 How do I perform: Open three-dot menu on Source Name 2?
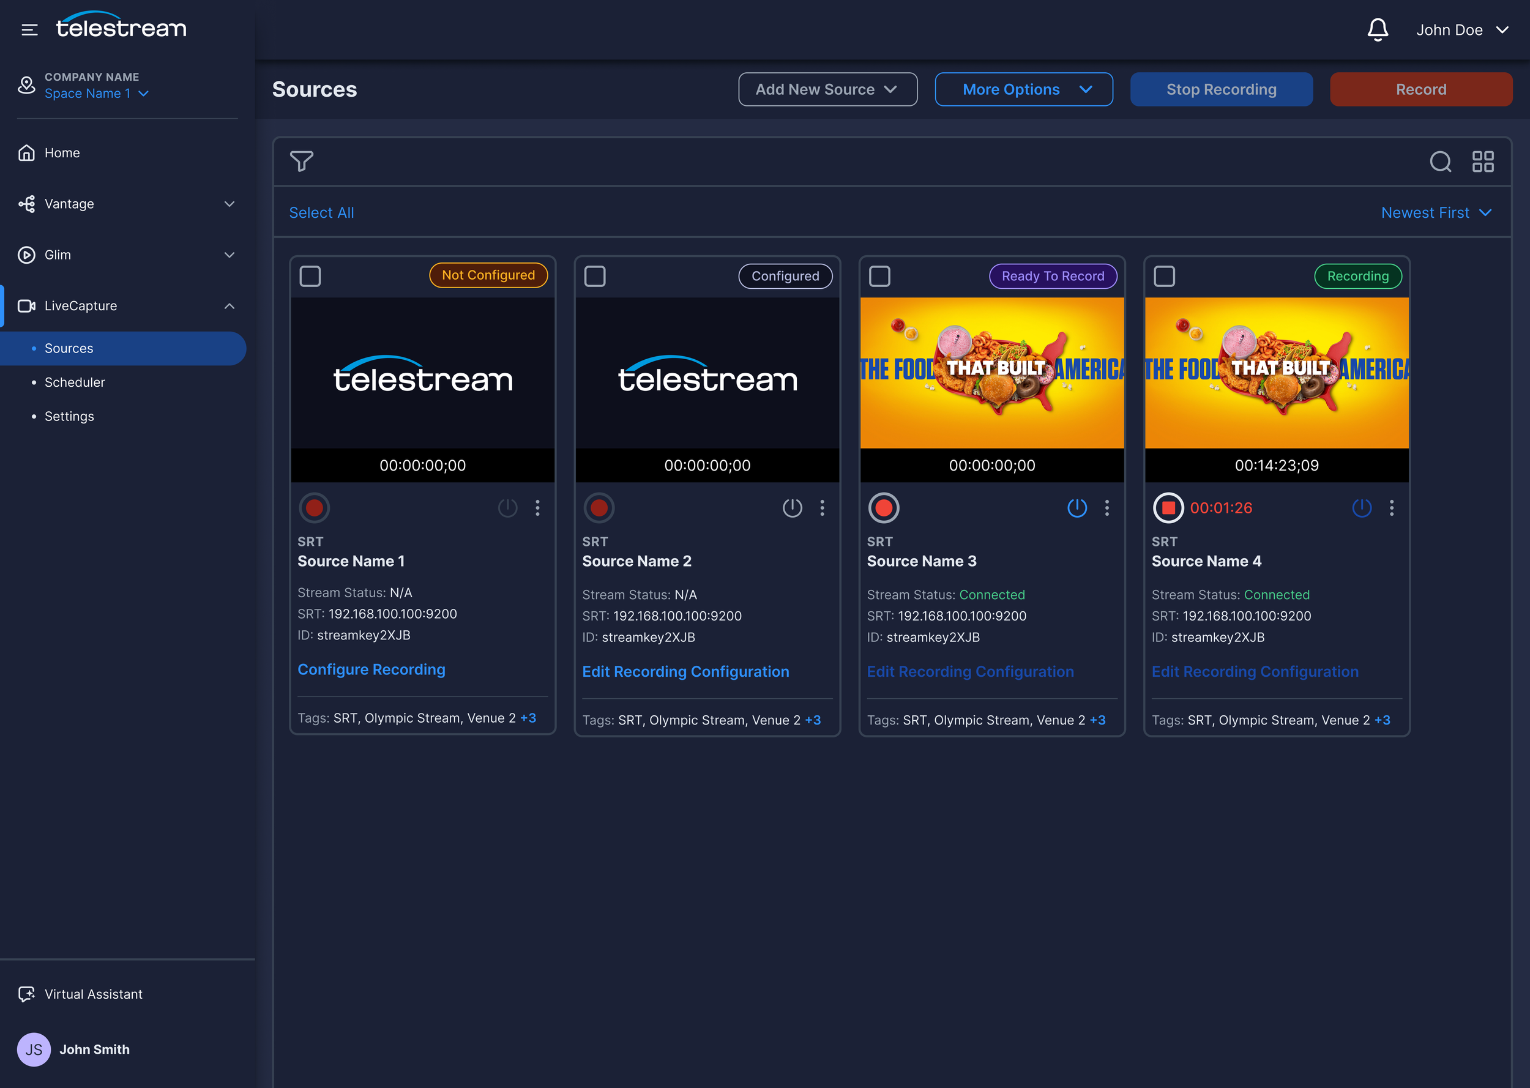(822, 508)
